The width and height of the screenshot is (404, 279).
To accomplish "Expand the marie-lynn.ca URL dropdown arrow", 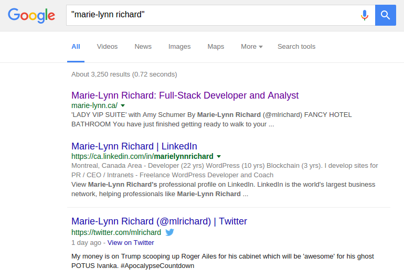I will 123,105.
